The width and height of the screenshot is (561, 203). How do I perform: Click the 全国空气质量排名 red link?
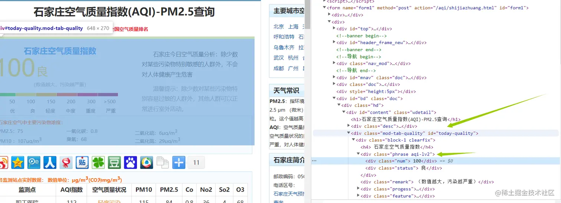click(130, 29)
